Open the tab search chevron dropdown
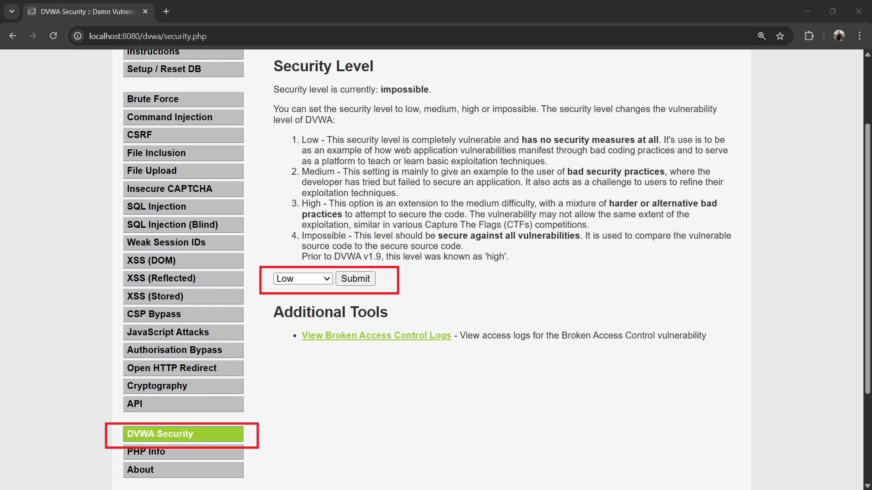The height and width of the screenshot is (490, 872). point(11,11)
